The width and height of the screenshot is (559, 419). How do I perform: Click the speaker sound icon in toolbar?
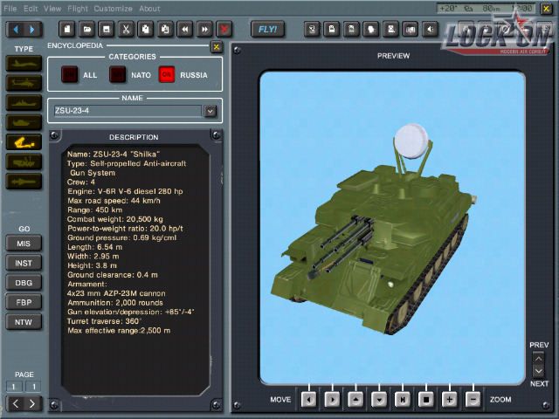[430, 29]
